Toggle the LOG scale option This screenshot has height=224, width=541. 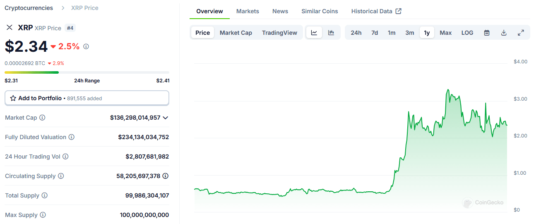[x=467, y=33]
